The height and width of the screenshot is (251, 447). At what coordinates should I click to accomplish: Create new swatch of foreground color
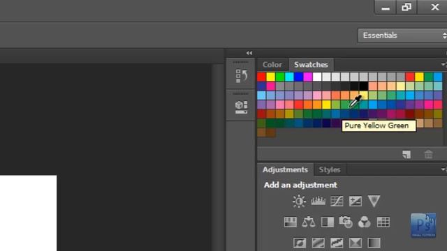(406, 154)
